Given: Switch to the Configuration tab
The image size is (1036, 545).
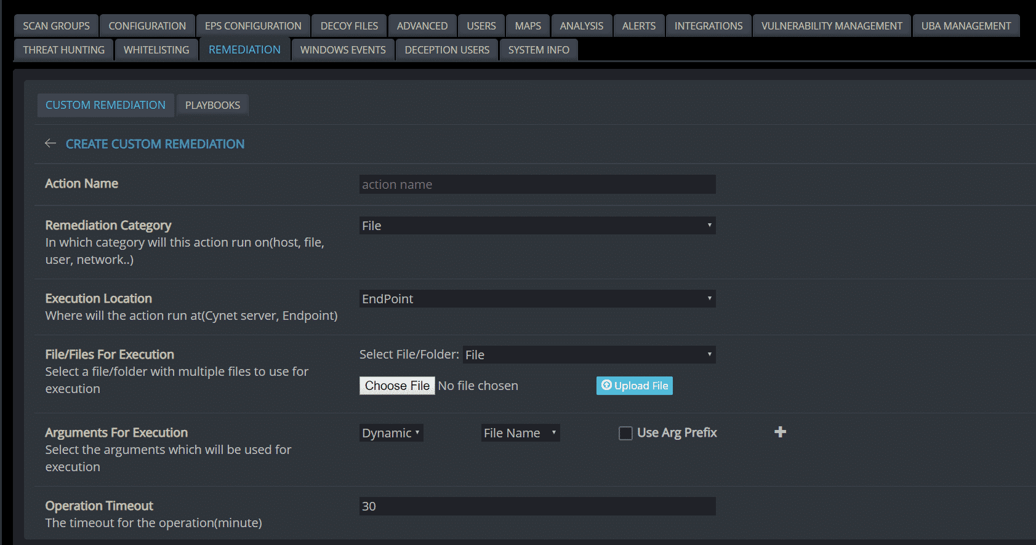Looking at the screenshot, I should click(x=147, y=26).
